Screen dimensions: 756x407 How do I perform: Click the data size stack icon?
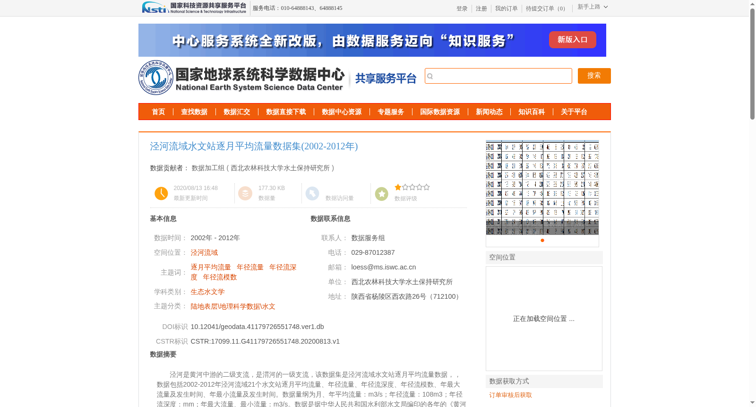pos(245,193)
